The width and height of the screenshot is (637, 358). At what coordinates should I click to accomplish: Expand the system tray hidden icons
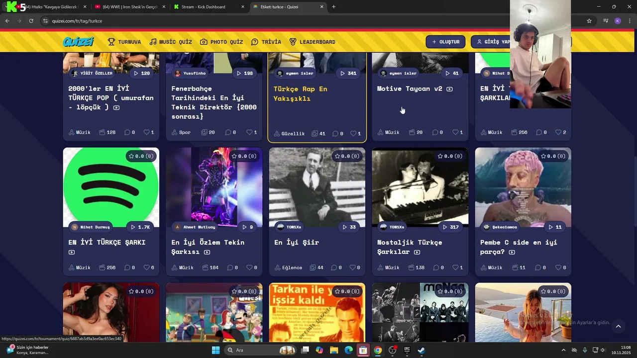pyautogui.click(x=563, y=350)
